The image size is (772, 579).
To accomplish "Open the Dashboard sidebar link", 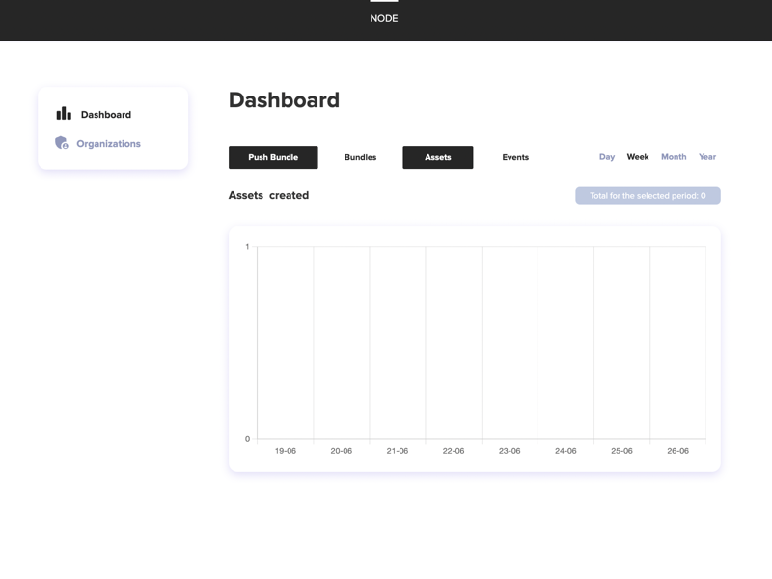I will [105, 115].
